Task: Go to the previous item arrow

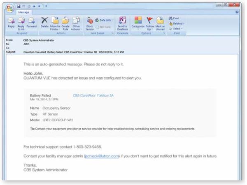Action: coord(34,6)
